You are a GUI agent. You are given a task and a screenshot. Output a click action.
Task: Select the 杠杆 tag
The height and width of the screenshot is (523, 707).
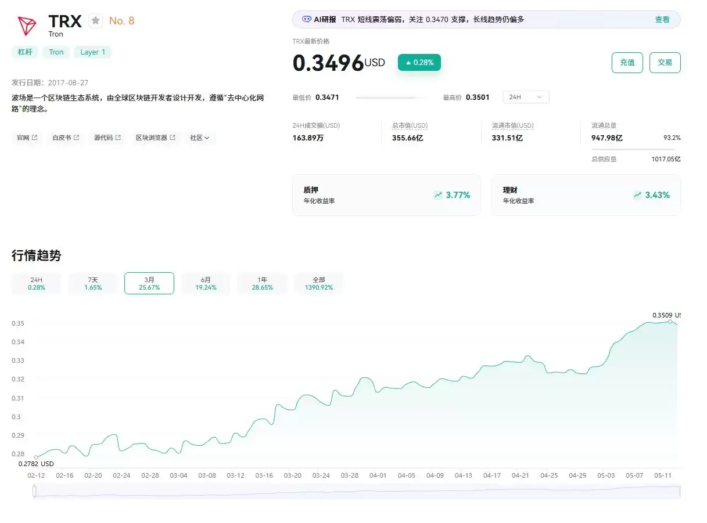[x=25, y=52]
